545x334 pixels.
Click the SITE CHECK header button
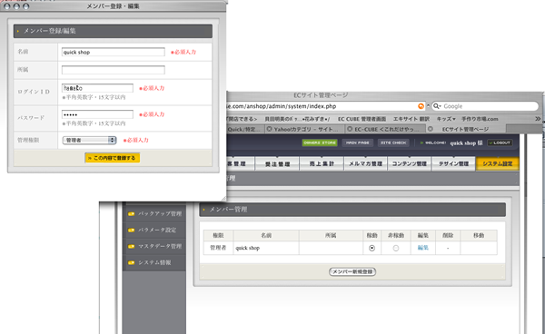pyautogui.click(x=393, y=142)
